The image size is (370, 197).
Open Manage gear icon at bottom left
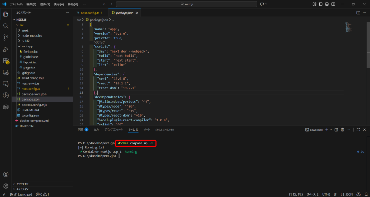6,186
